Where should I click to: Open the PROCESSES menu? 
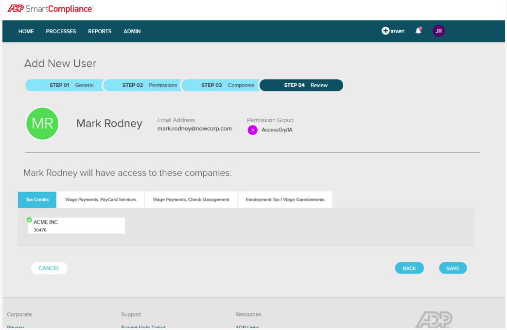pos(61,31)
